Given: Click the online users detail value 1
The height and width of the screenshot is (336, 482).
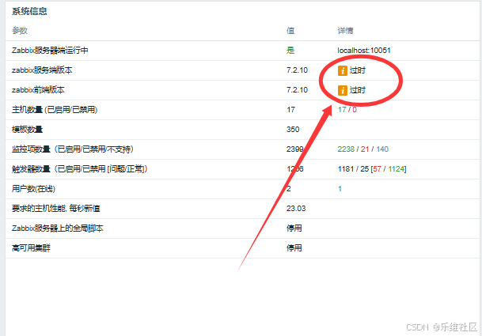Looking at the screenshot, I should click(x=340, y=189).
